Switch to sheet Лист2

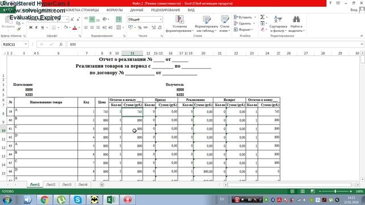51,184
